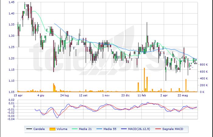Click the 15 apr date label

pos(18,95)
